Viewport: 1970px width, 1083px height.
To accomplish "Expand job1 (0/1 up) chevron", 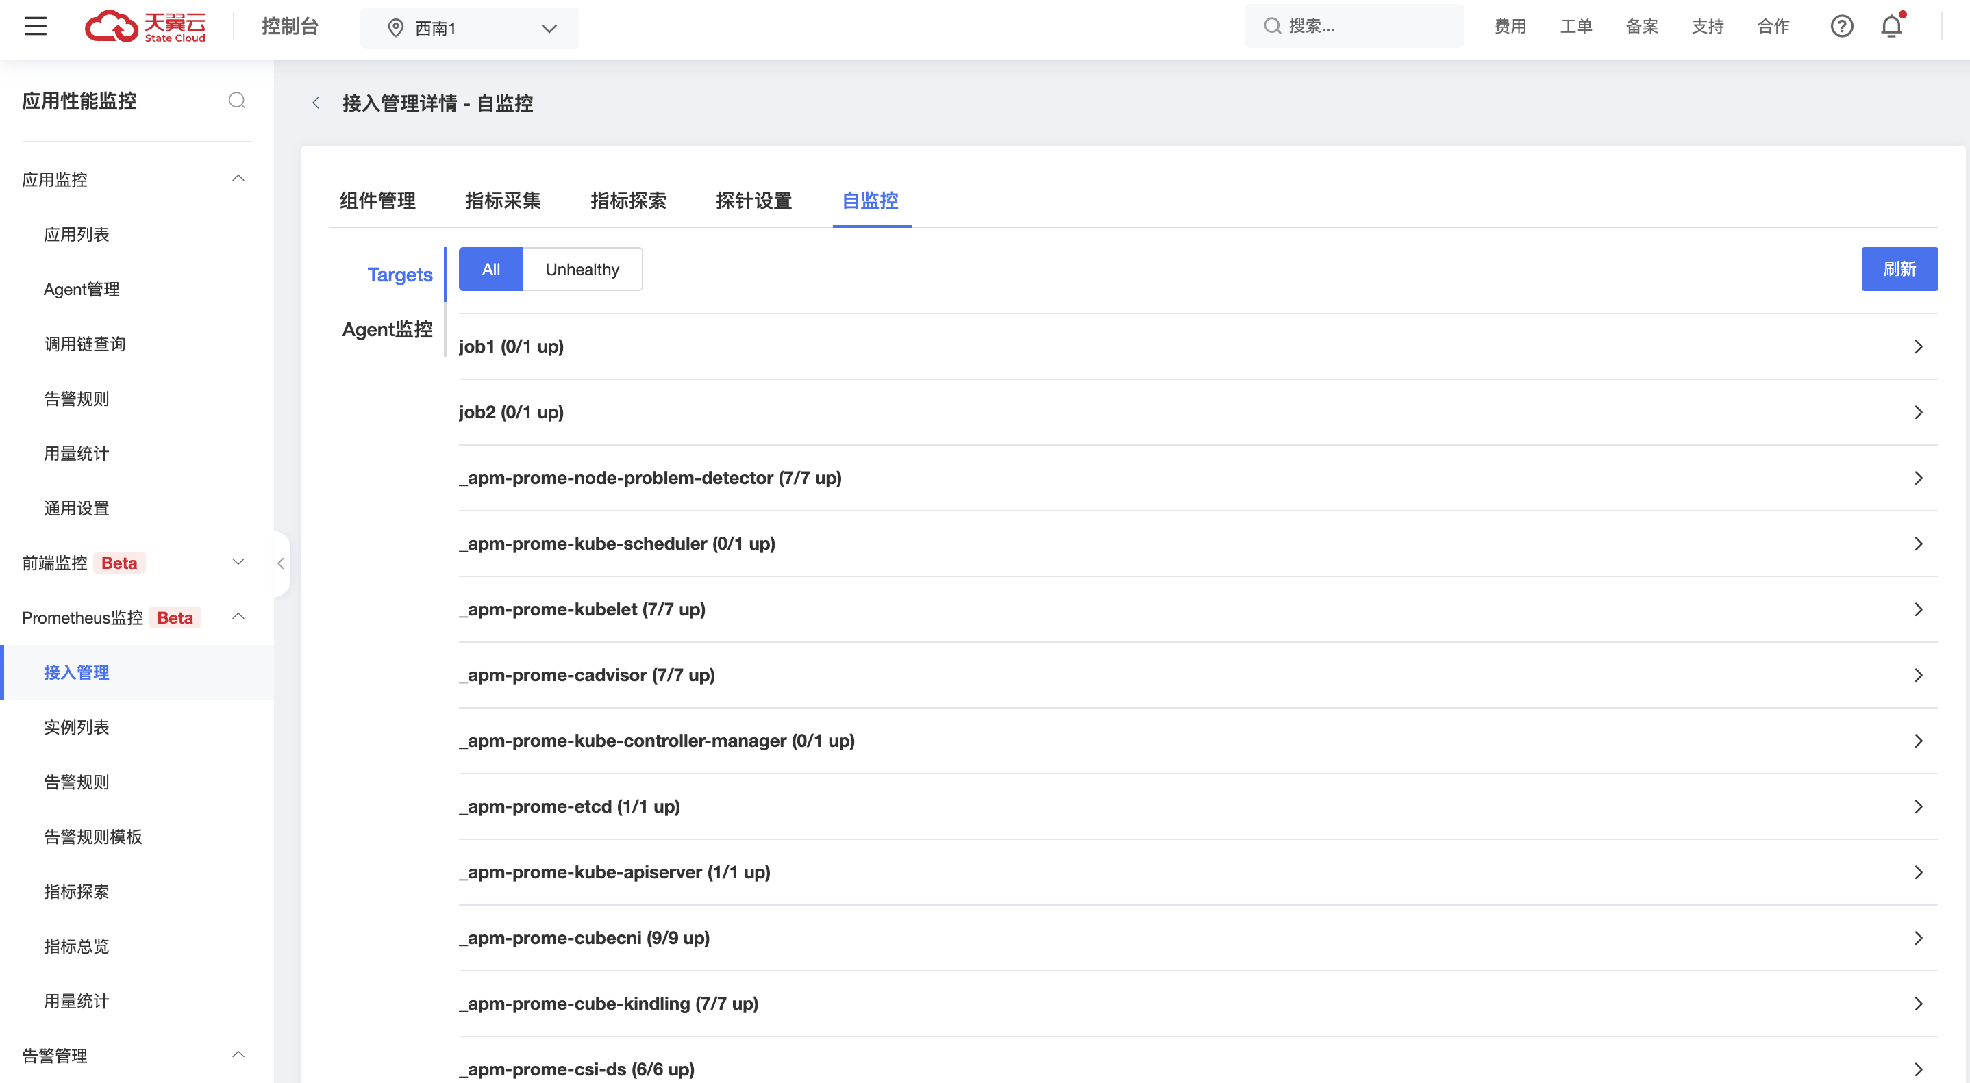I will click(1919, 346).
